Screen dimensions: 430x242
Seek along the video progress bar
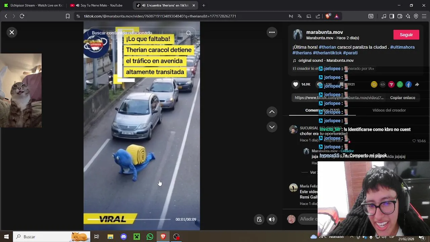pyautogui.click(x=129, y=219)
